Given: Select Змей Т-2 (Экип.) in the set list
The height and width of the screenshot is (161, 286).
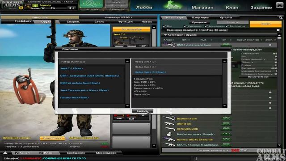Looking at the screenshot, I should 71,68.
